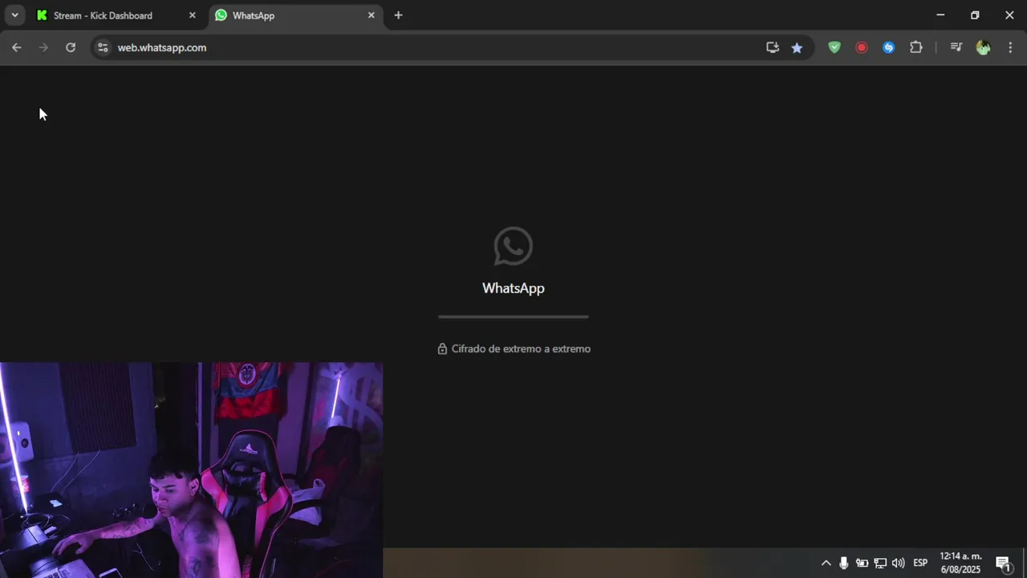Restore down the Chrome window

click(975, 15)
